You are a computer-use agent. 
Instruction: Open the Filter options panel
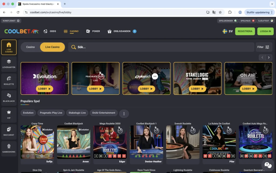point(264,47)
